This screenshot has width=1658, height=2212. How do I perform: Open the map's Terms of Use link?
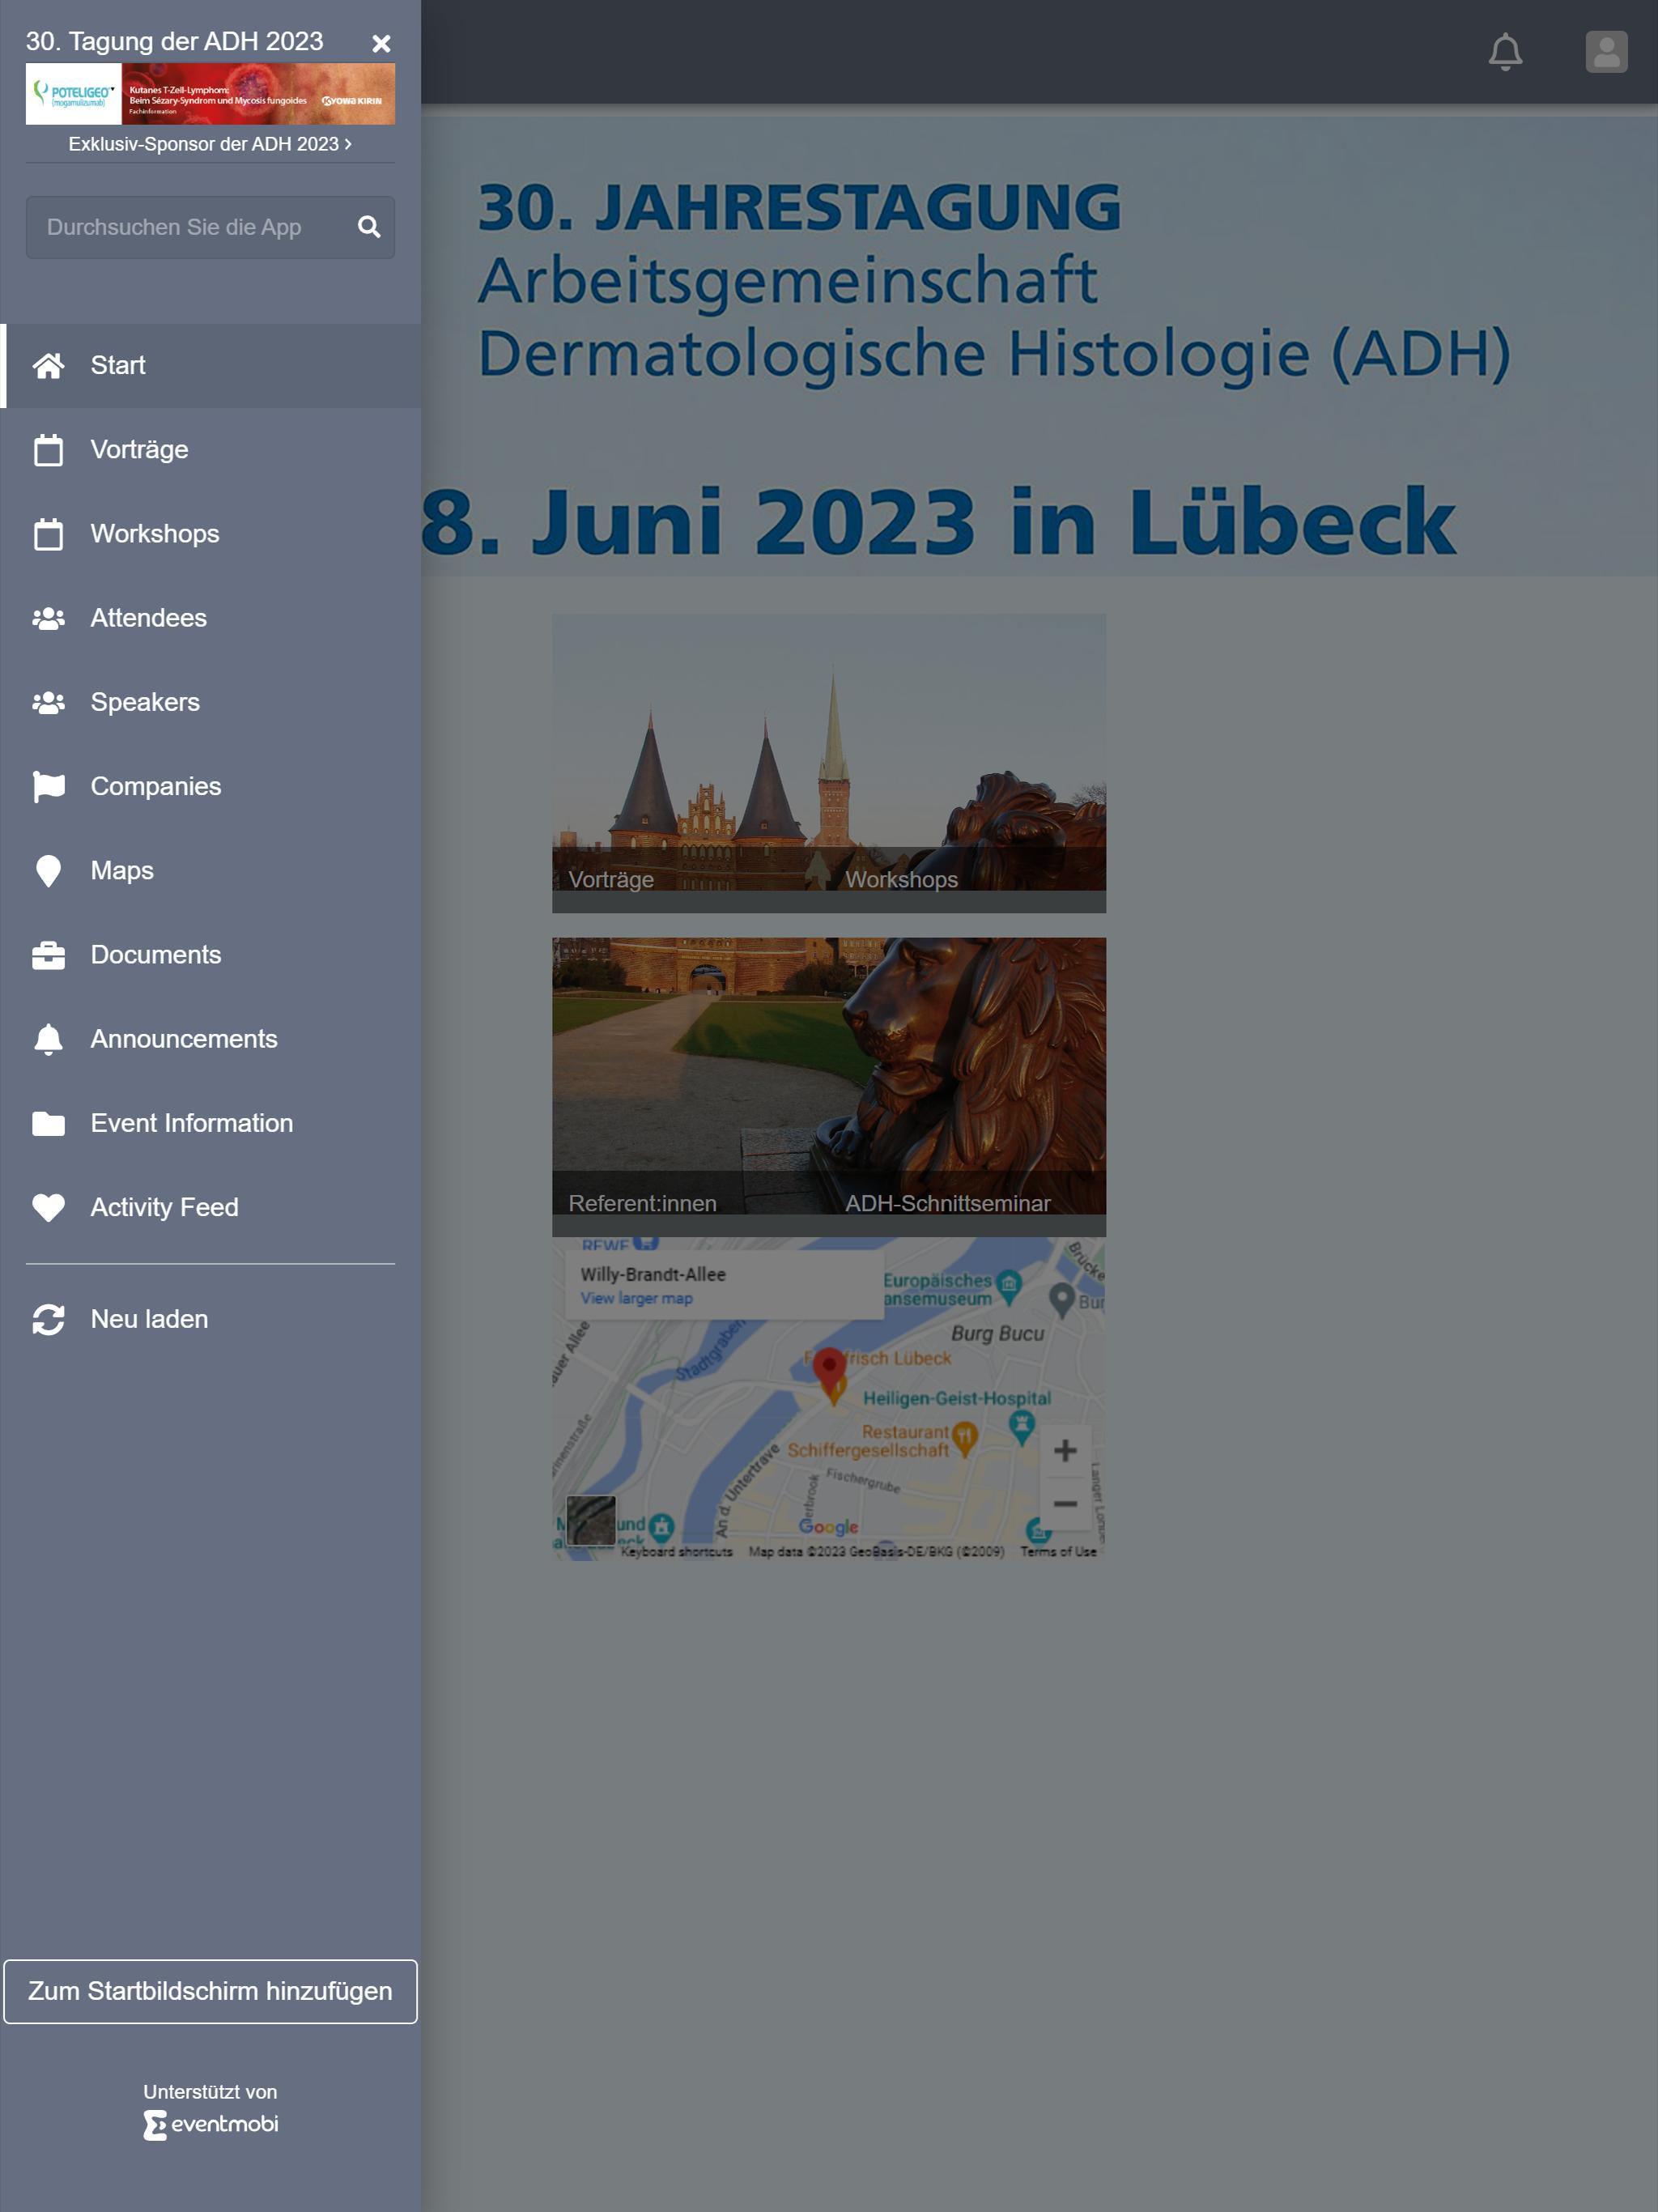(1058, 1551)
